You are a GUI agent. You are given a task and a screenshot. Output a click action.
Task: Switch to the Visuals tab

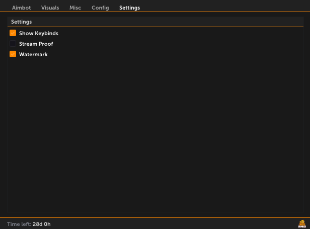coord(50,8)
